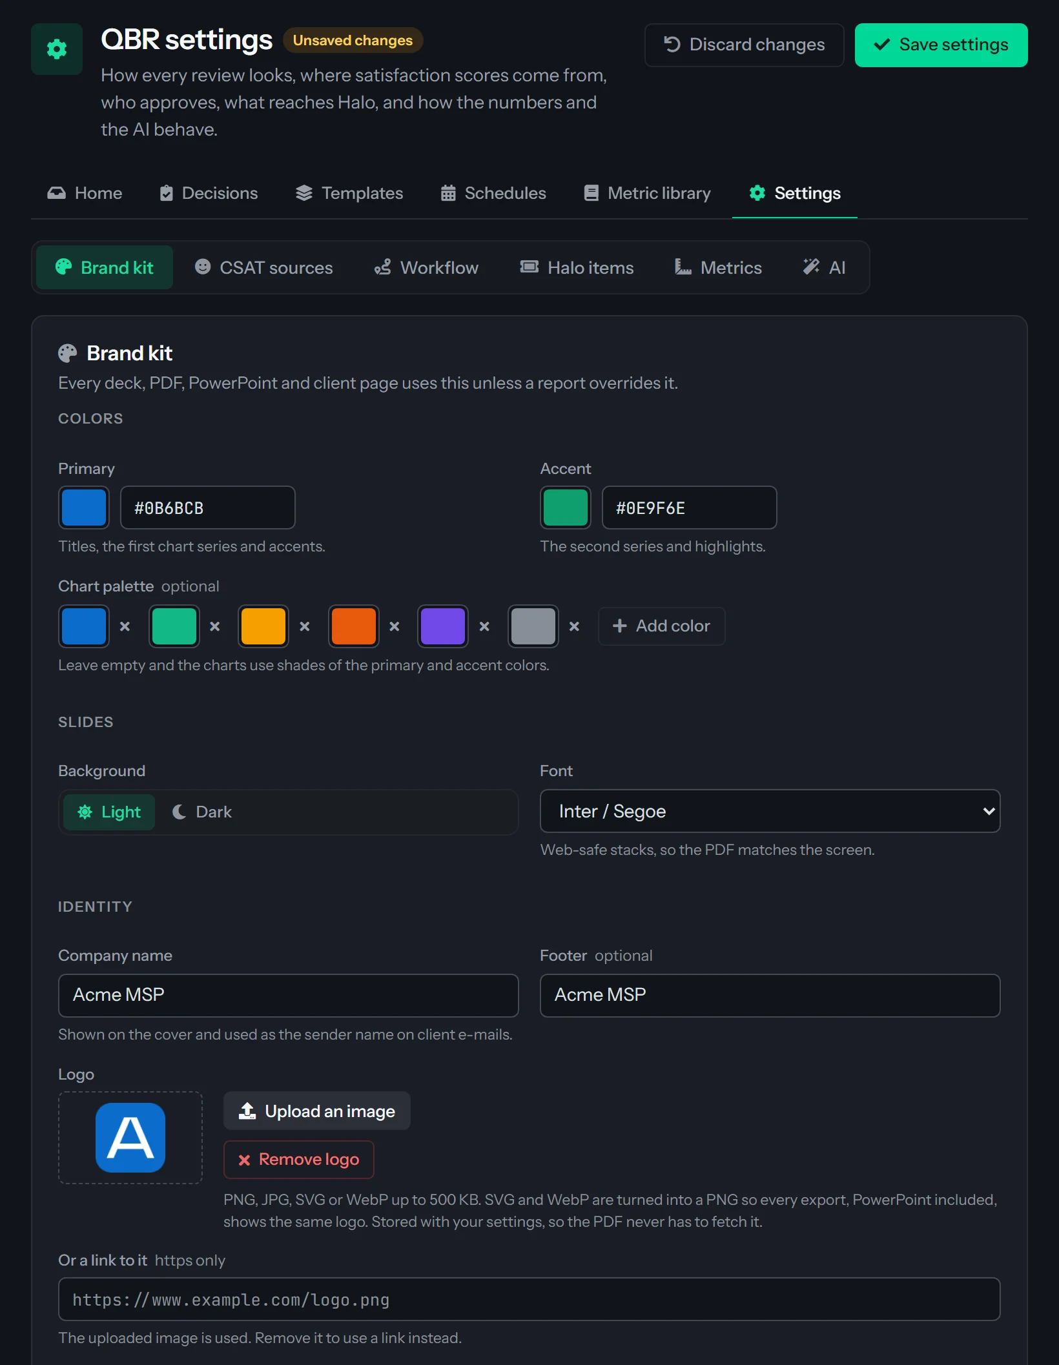Viewport: 1059px width, 1365px height.
Task: Click the uploaded logo preview thumbnail
Action: (x=130, y=1138)
